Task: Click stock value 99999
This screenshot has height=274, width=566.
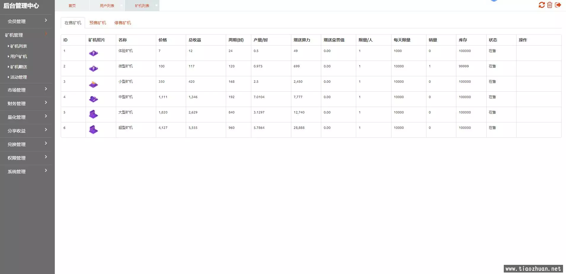Action: pyautogui.click(x=464, y=66)
